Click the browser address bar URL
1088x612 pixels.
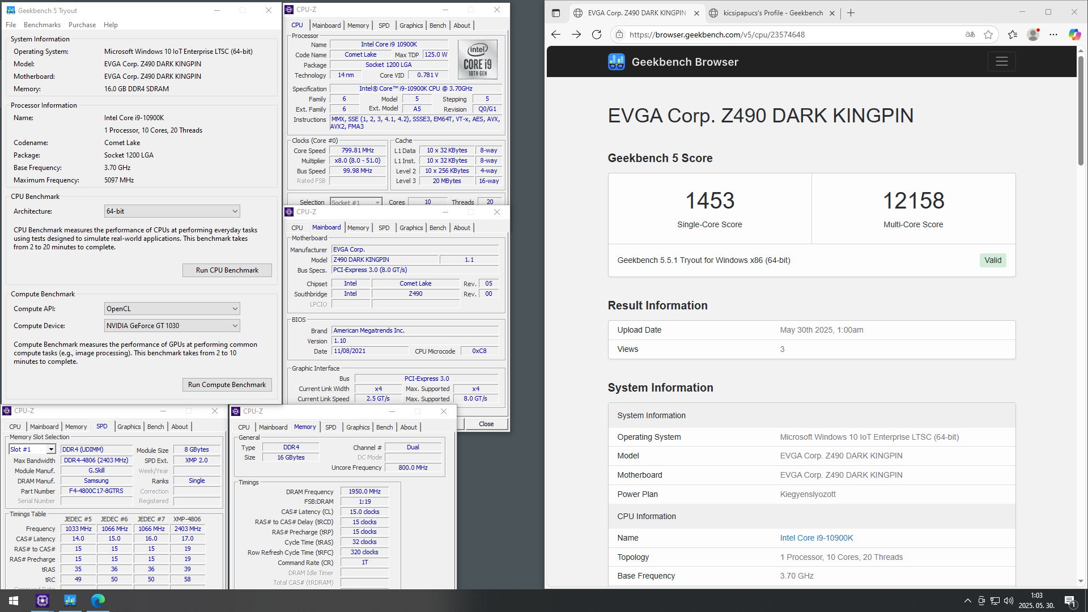pos(717,35)
